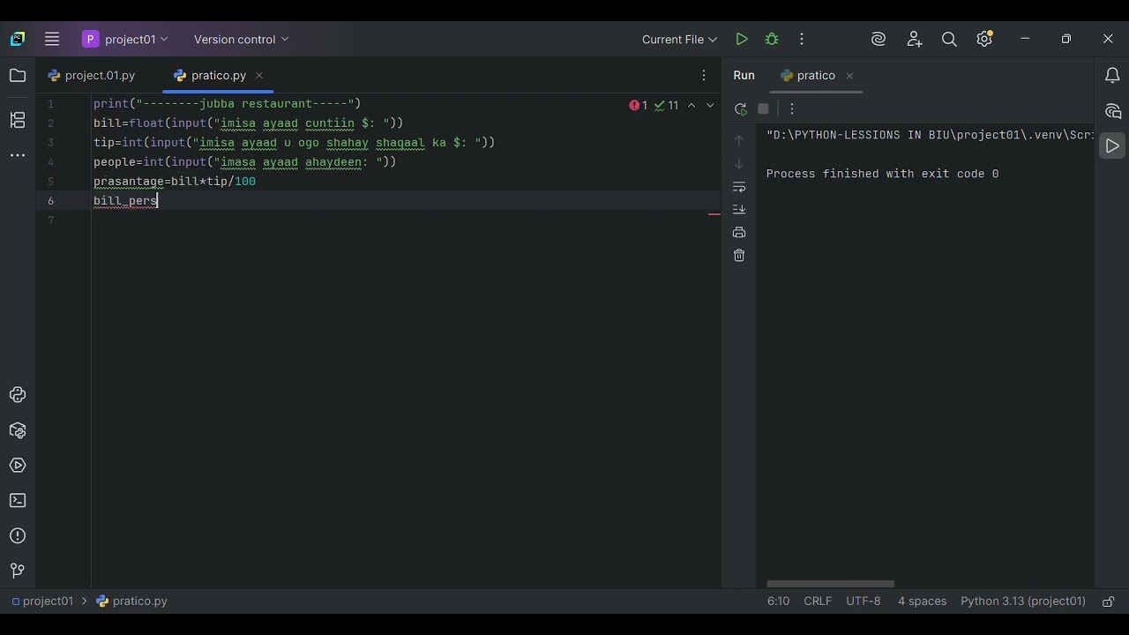Open the Project tool window folder icon
Screen dimensions: 1129x635
18,76
